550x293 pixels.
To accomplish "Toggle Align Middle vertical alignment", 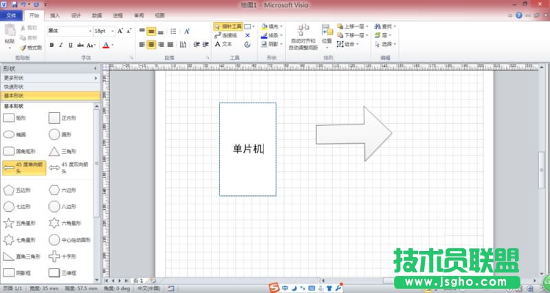I will [151, 31].
